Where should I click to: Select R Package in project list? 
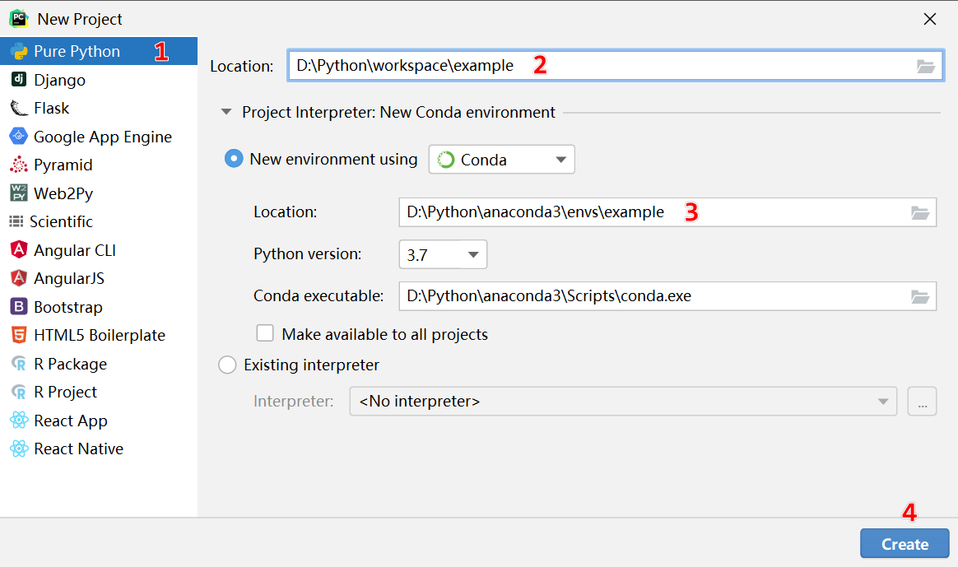[x=99, y=364]
